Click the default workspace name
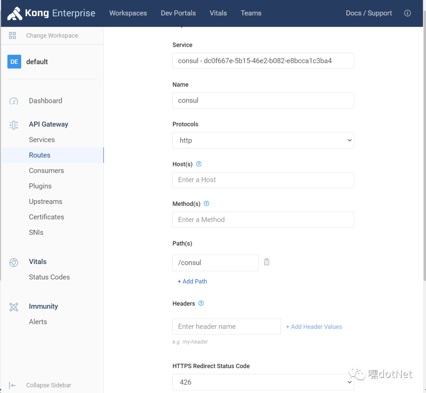The height and width of the screenshot is (393, 426). click(x=37, y=61)
